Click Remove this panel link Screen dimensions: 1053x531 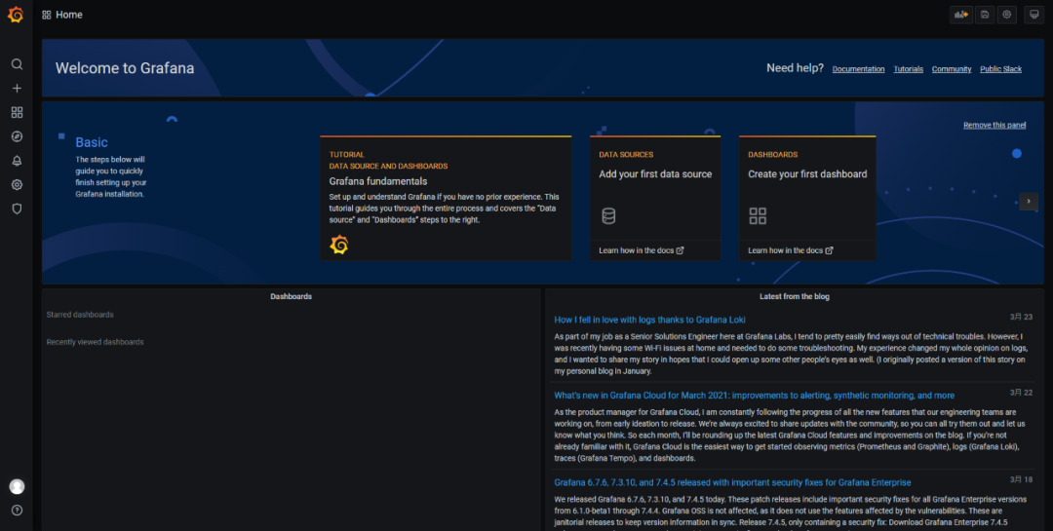click(994, 125)
